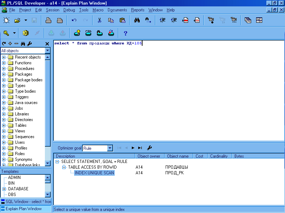Click the Execute gear icon
The height and width of the screenshot is (213, 285).
tap(26, 33)
